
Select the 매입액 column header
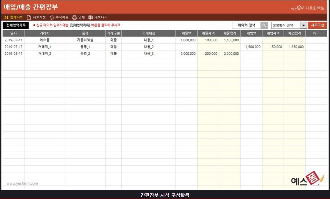[251, 33]
